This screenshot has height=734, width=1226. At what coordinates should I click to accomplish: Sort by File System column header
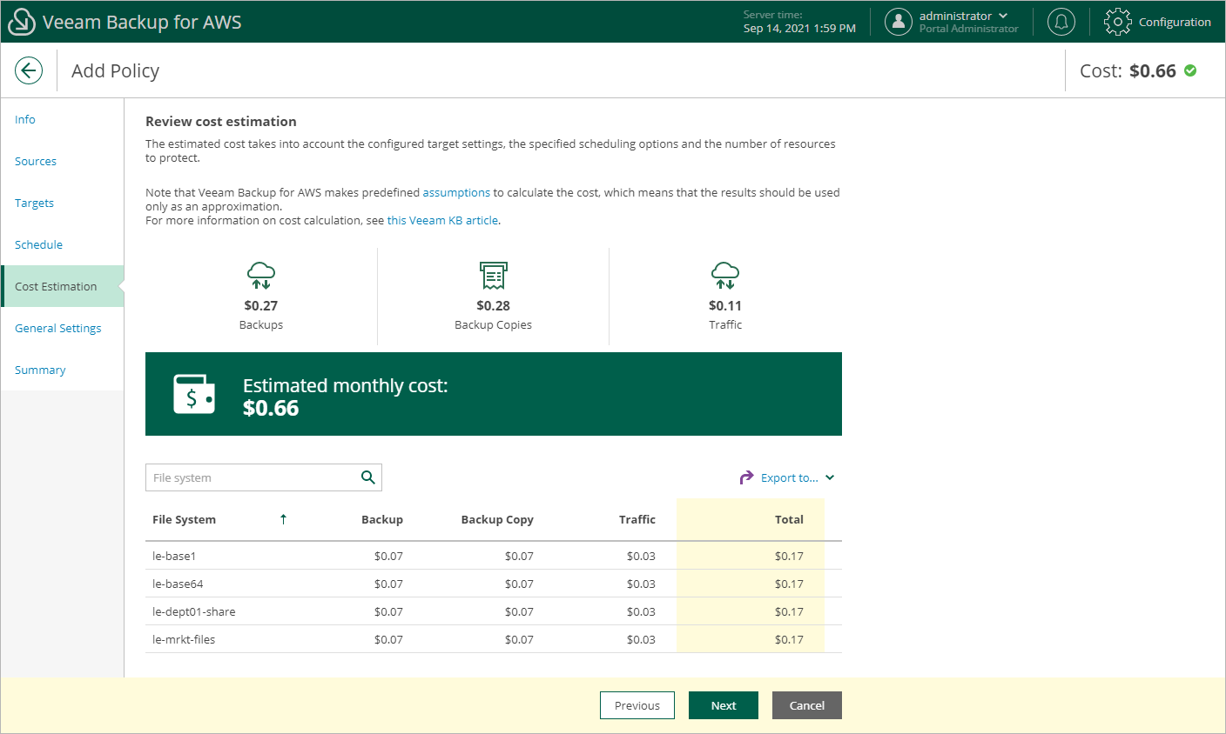pyautogui.click(x=184, y=519)
